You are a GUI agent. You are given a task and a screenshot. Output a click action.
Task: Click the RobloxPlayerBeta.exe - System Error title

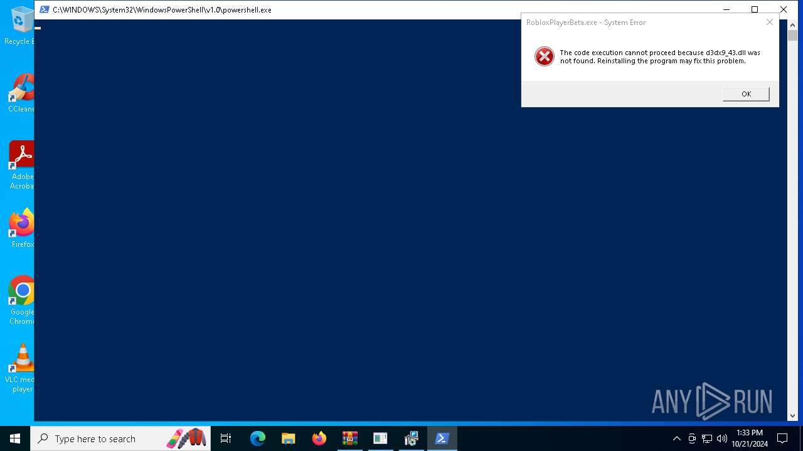coord(586,23)
